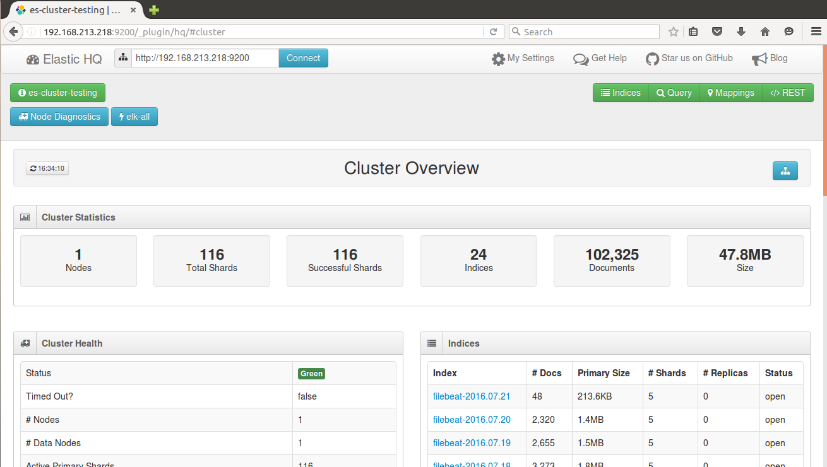Open filebeat-2016.07.21 index link
This screenshot has height=467, width=827.
click(471, 396)
